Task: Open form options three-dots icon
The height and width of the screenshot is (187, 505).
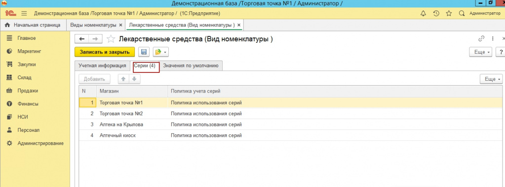Action: click(x=493, y=38)
